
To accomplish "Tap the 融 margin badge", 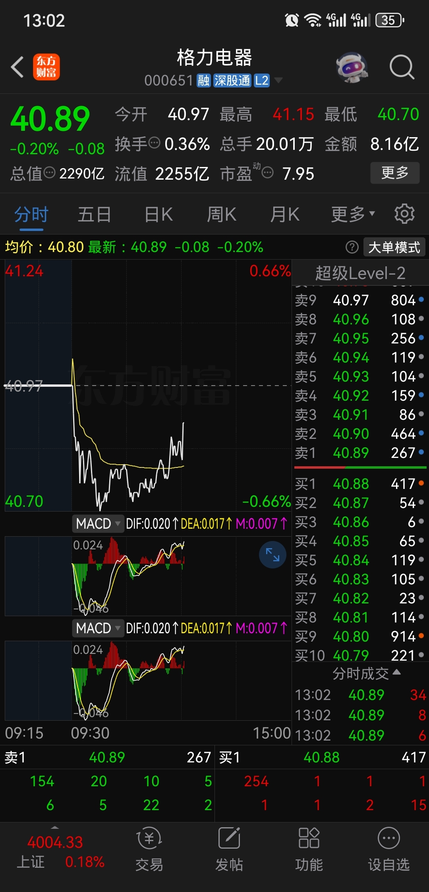I will 203,81.
